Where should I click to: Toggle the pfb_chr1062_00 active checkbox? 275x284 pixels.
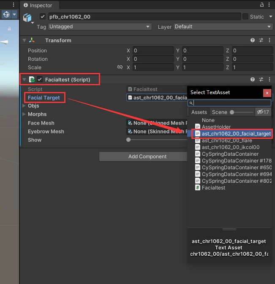coord(43,16)
